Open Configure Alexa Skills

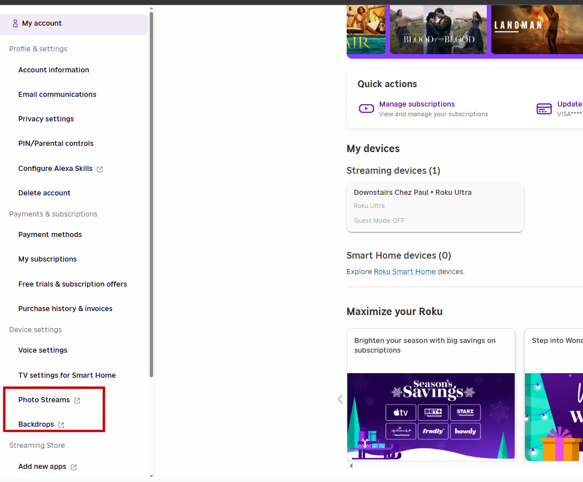tap(55, 169)
